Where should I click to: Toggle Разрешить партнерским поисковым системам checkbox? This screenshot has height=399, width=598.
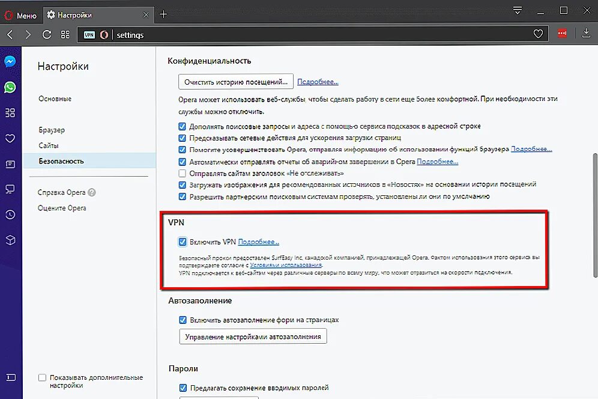point(183,196)
